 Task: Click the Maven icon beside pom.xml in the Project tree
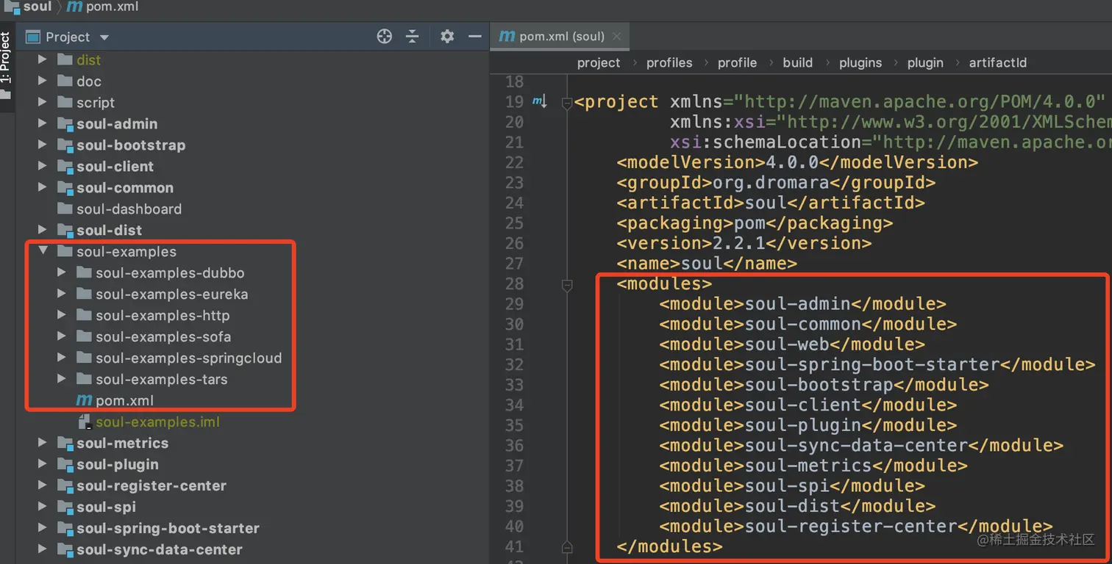[x=84, y=401]
